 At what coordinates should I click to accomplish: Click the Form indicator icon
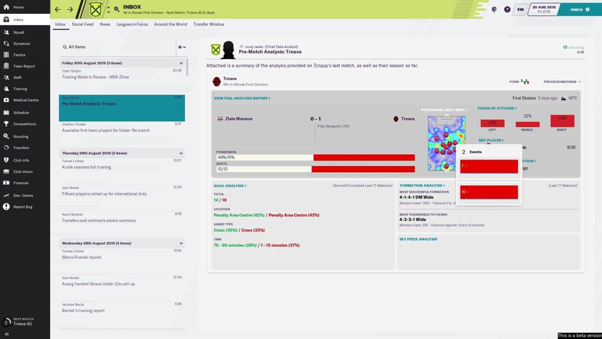click(524, 81)
